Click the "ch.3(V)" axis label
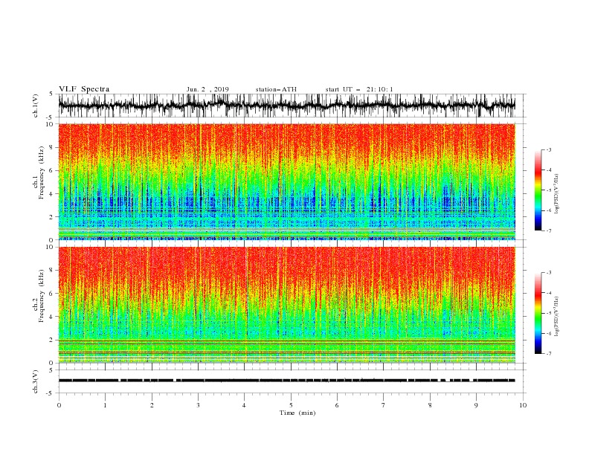This screenshot has height=455, width=589. 36,381
